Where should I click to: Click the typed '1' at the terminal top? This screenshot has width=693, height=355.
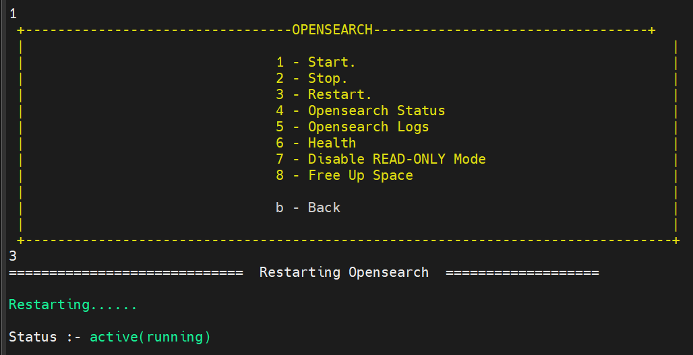[x=13, y=13]
